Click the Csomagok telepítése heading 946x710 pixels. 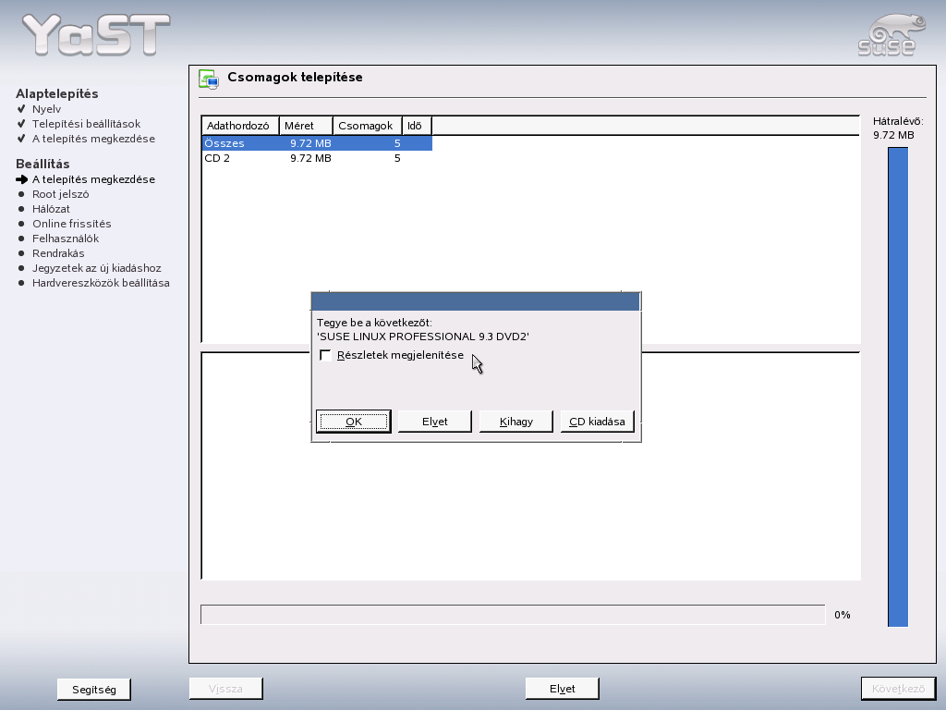pos(295,78)
